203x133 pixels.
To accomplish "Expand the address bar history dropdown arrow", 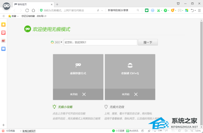I will coord(102,10).
